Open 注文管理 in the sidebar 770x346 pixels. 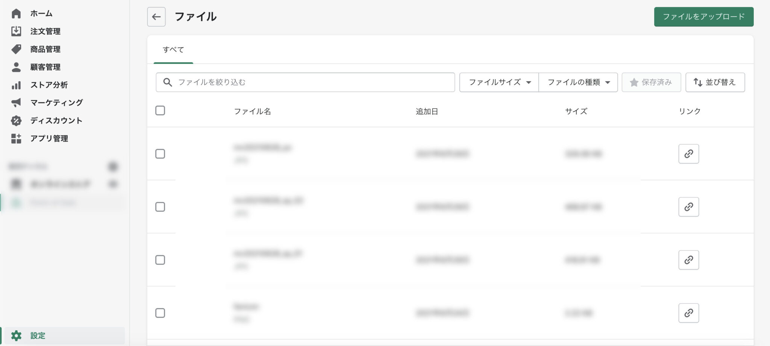[x=45, y=31]
